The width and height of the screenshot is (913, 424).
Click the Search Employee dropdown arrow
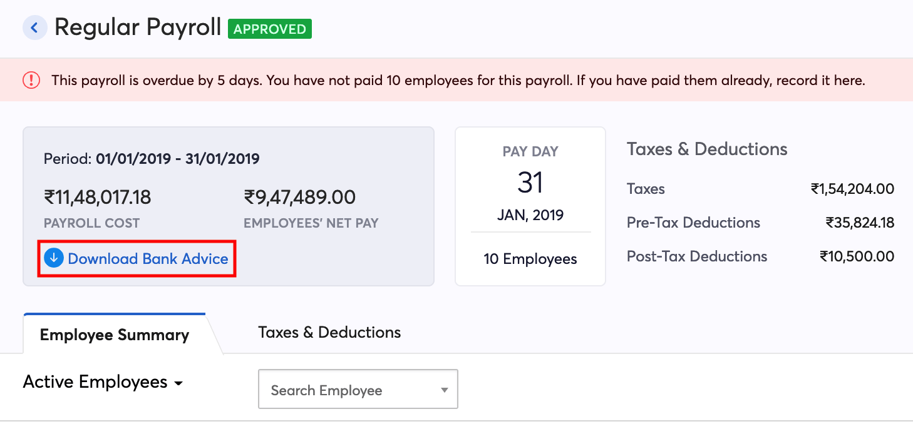pyautogui.click(x=444, y=390)
